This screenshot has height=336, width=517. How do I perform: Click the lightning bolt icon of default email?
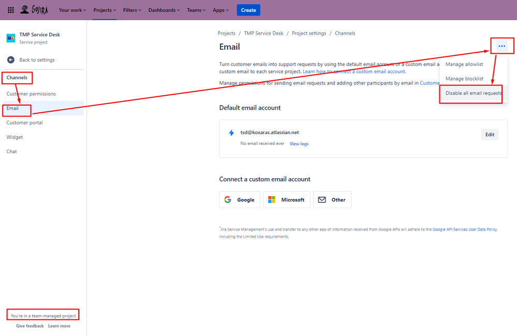pyautogui.click(x=231, y=133)
